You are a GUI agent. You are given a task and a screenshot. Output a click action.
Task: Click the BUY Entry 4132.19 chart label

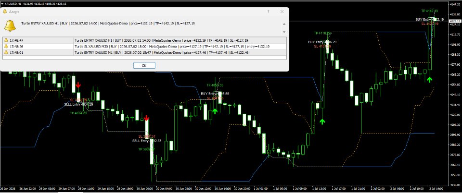click(x=430, y=19)
